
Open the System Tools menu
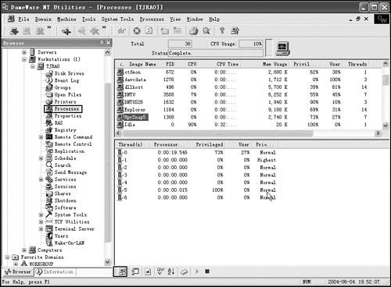(x=117, y=19)
